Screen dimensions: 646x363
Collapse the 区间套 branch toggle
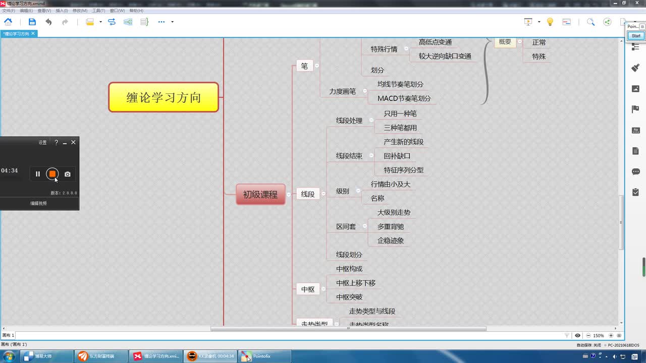click(365, 226)
